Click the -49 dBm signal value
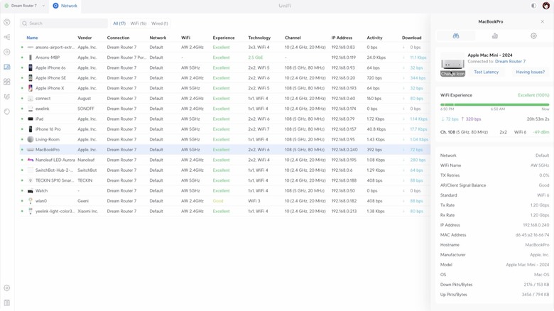 click(x=541, y=132)
